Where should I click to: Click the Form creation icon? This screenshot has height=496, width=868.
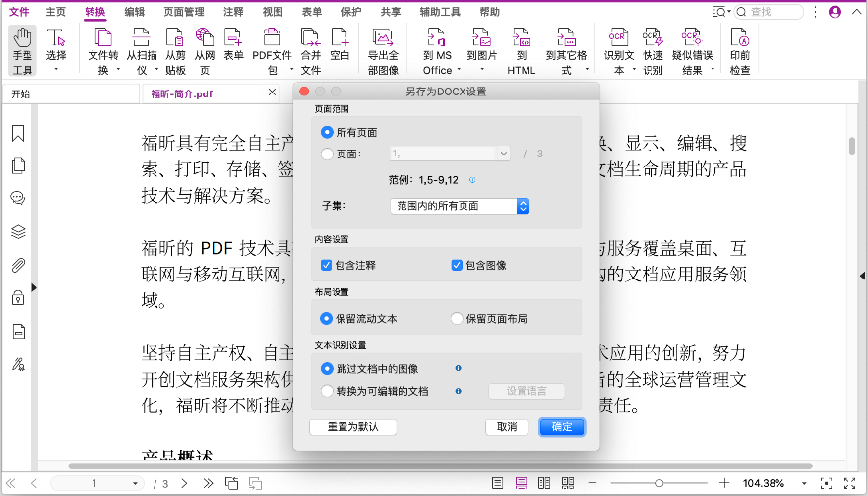(233, 44)
